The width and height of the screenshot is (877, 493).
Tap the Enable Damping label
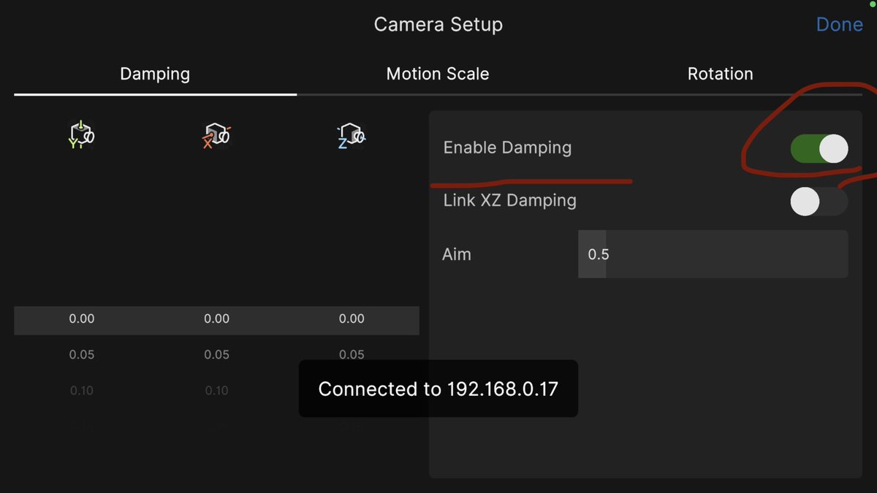pyautogui.click(x=507, y=148)
